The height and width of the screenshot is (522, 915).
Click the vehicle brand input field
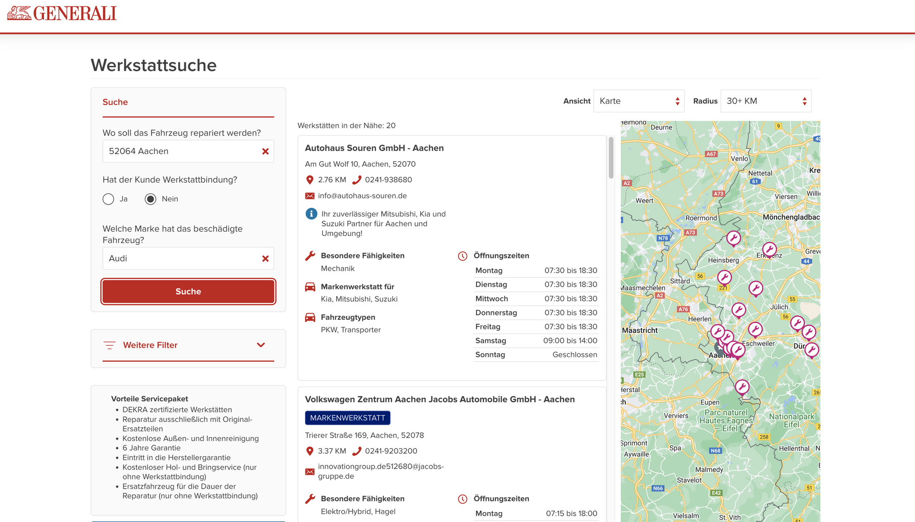(188, 258)
